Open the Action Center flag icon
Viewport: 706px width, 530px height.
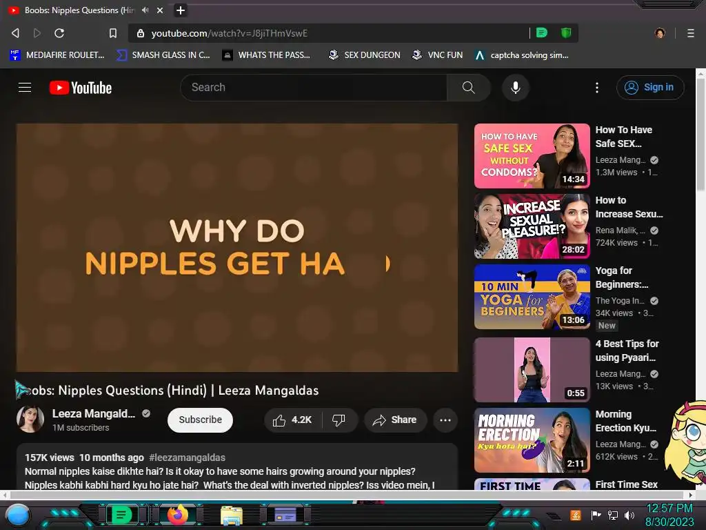click(596, 515)
